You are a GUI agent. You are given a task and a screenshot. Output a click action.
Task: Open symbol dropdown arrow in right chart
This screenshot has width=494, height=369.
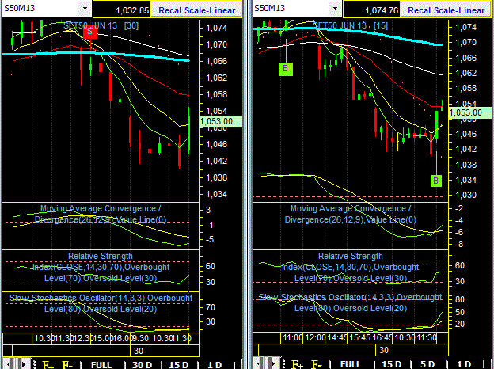(335, 8)
